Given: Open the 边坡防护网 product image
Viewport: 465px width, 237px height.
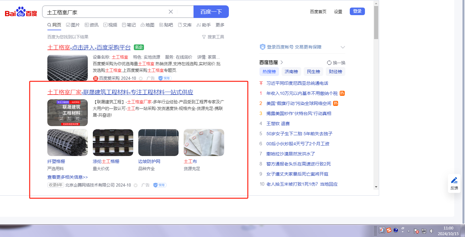Looking at the screenshot, I should pos(158,142).
